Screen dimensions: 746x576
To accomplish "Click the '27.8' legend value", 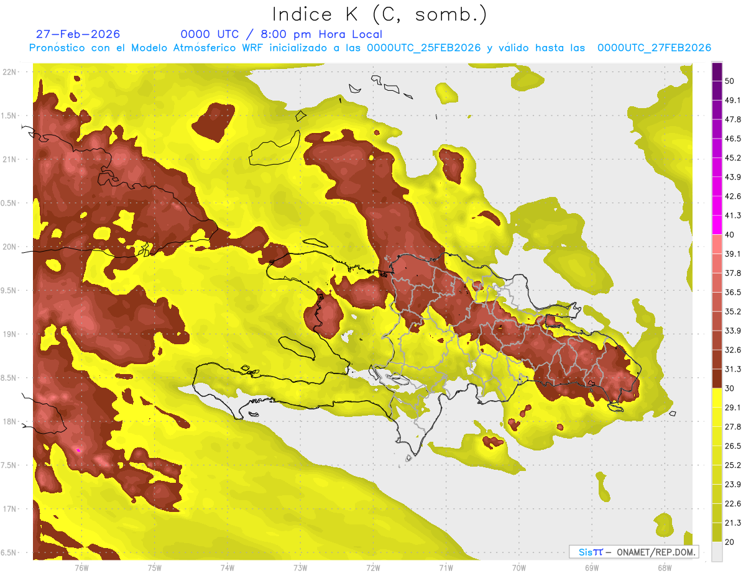I will 733,427.
